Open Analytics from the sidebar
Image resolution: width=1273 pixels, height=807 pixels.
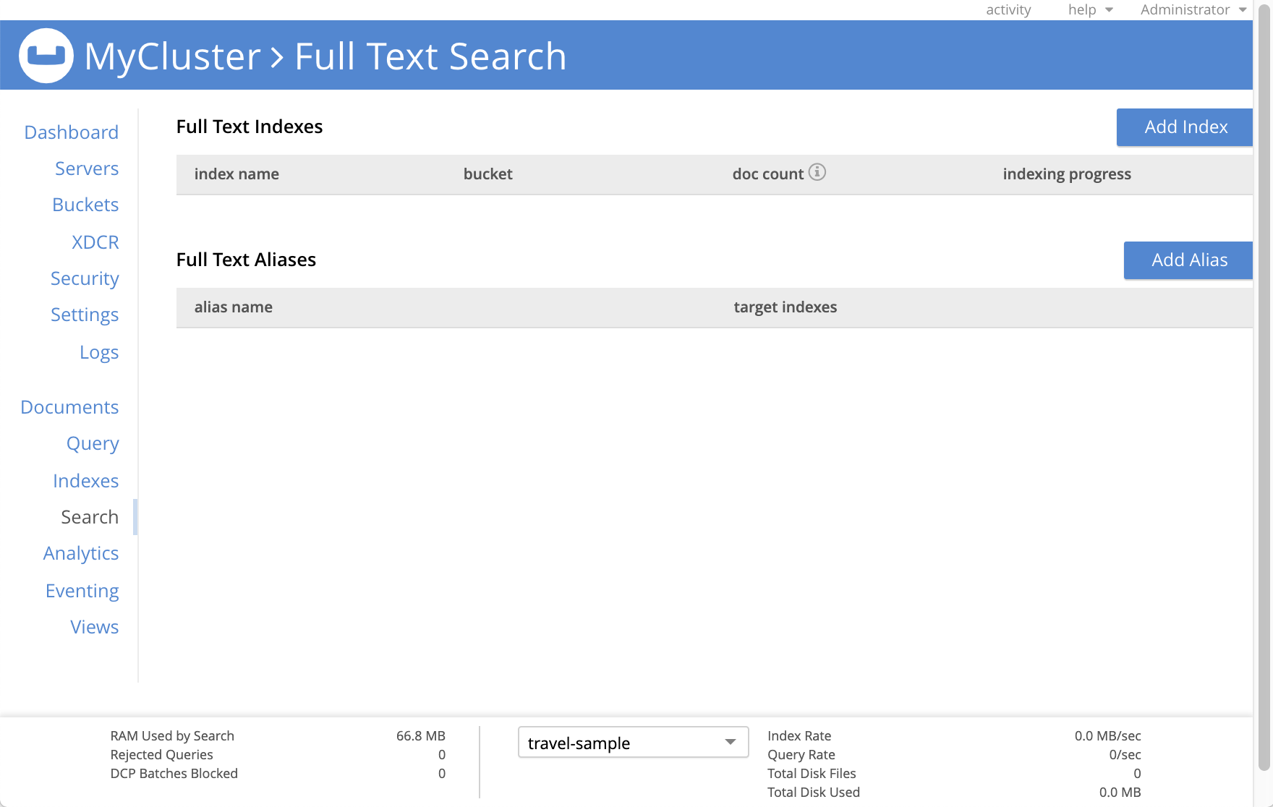coord(81,553)
